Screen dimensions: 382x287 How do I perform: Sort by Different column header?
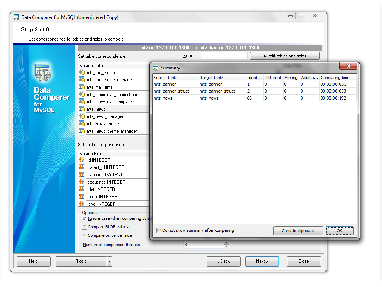pos(273,78)
